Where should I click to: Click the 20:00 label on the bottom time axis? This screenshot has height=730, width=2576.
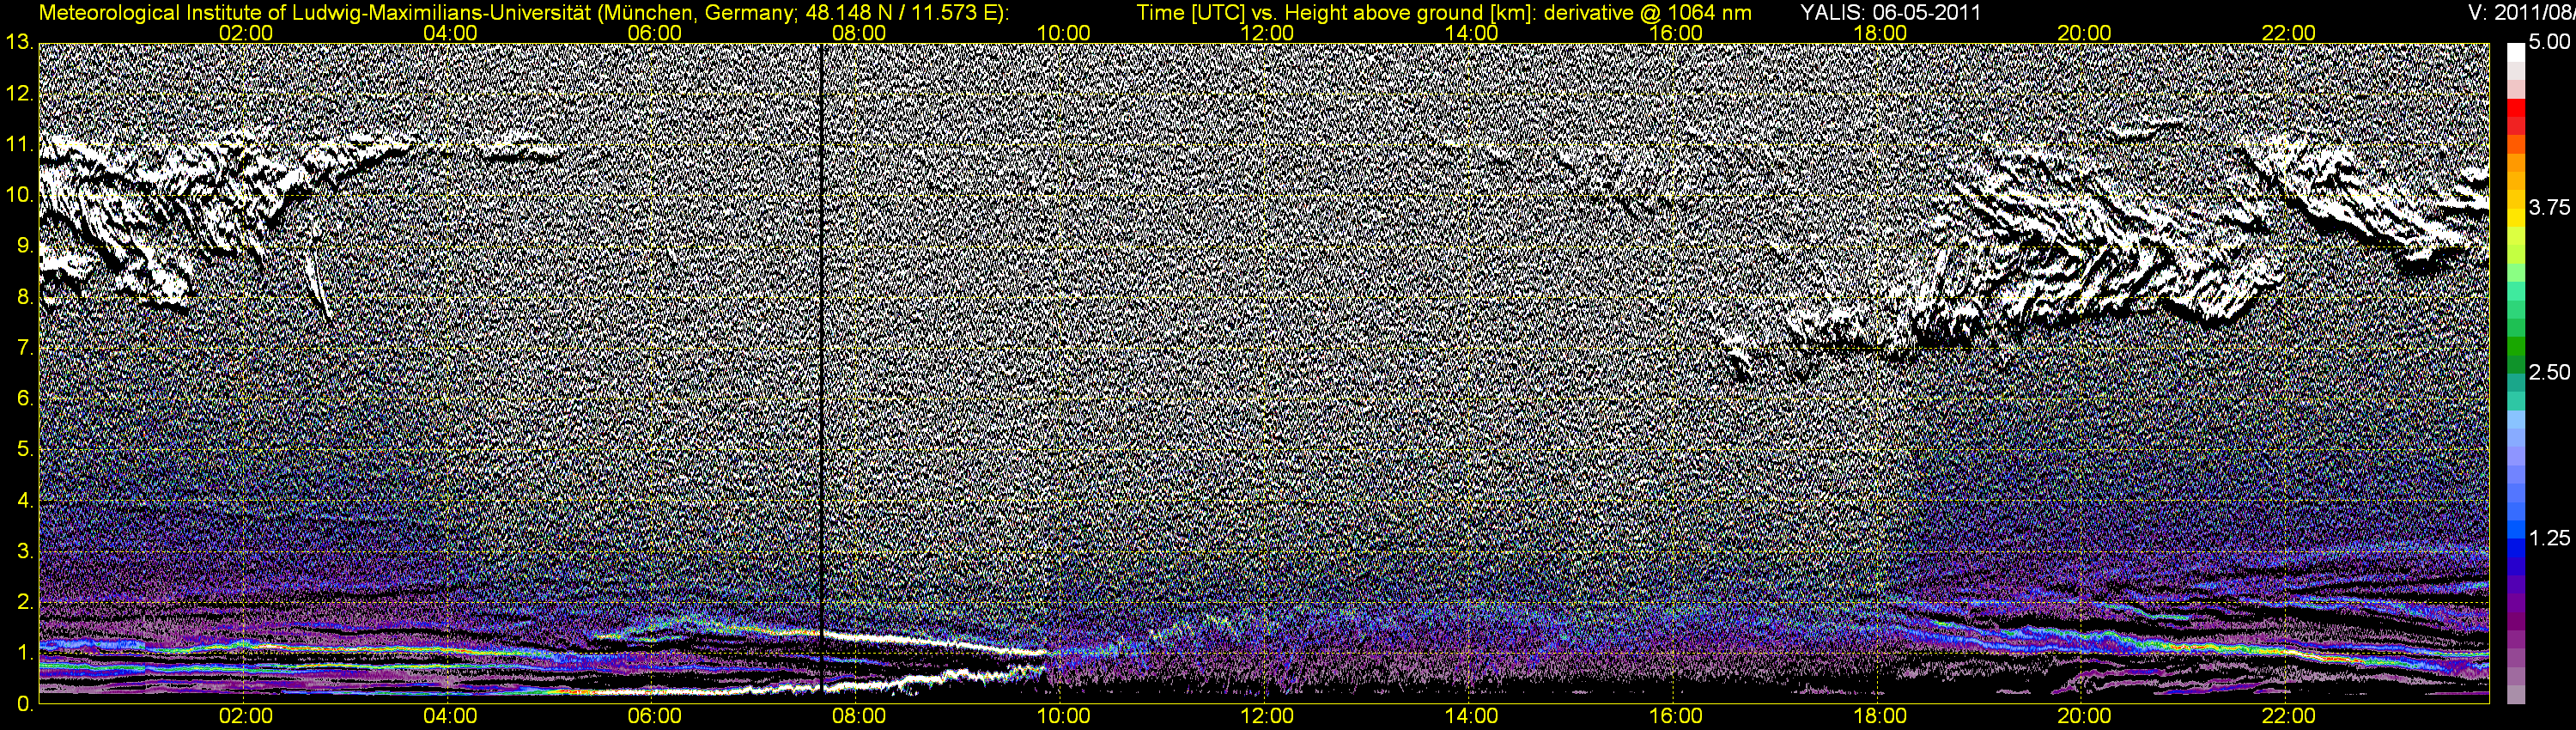(x=2084, y=717)
